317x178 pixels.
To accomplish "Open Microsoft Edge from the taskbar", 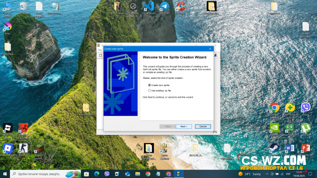I will [96, 174].
